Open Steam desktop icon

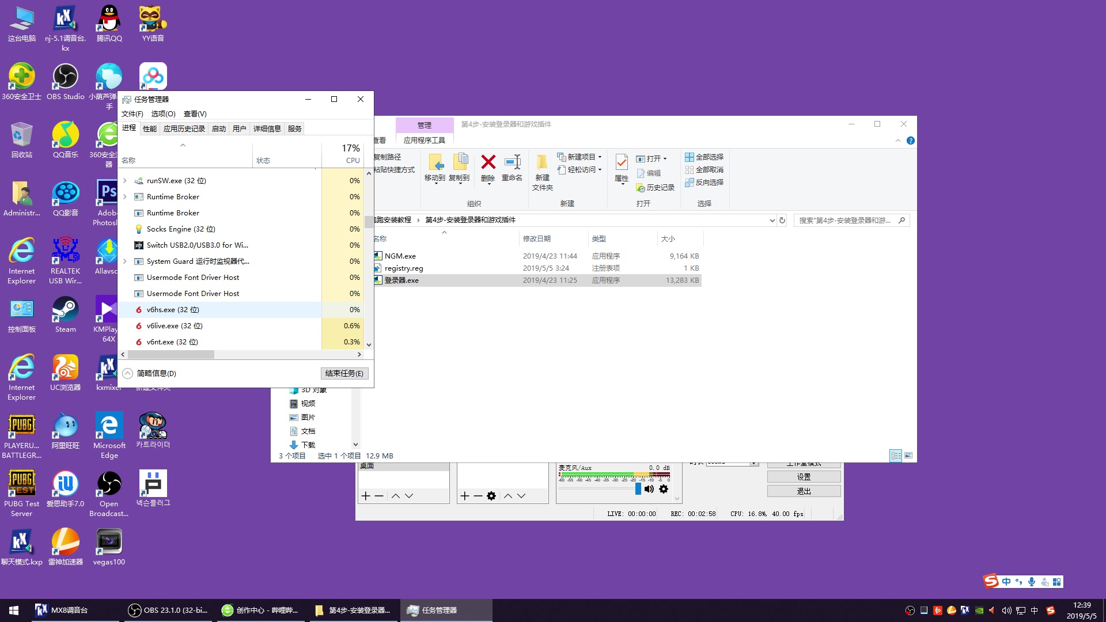(66, 315)
